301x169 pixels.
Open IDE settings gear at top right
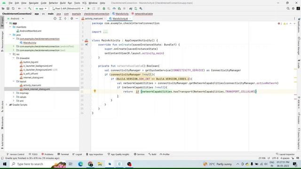293,8
